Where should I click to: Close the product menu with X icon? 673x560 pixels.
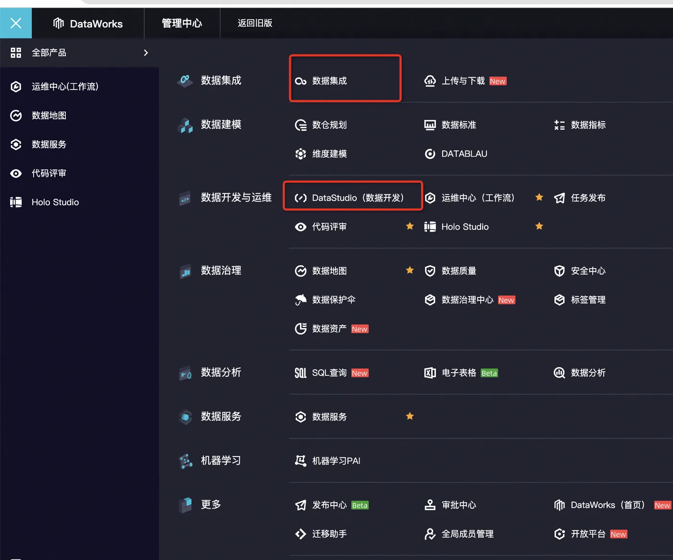pyautogui.click(x=15, y=23)
